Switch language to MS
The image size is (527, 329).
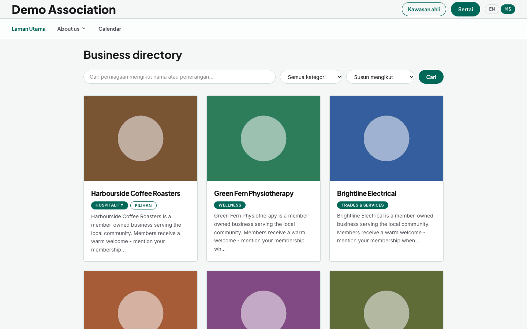pyautogui.click(x=508, y=9)
